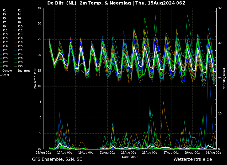Click the 15Aug 00z date tick label
The width and height of the screenshot is (227, 165).
(x=44, y=152)
